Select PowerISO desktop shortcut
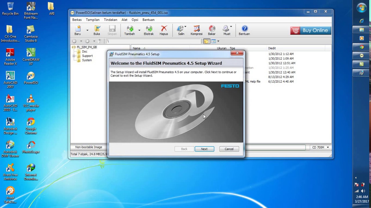 pyautogui.click(x=31, y=78)
